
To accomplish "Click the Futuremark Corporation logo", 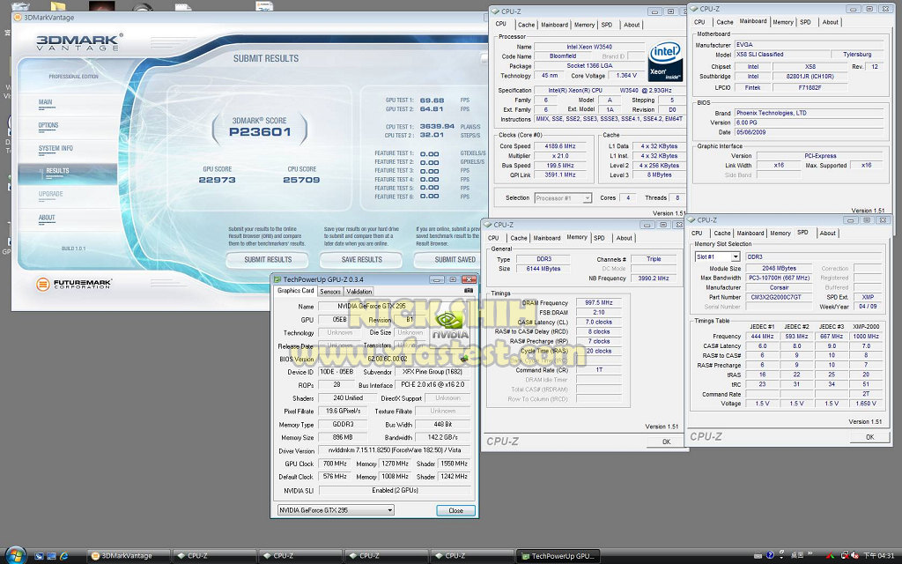I will point(75,285).
